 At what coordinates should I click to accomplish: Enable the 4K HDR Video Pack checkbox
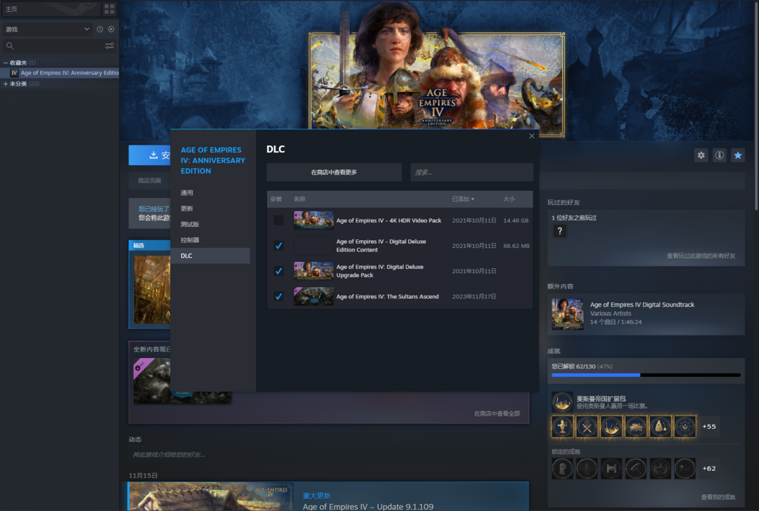click(279, 220)
